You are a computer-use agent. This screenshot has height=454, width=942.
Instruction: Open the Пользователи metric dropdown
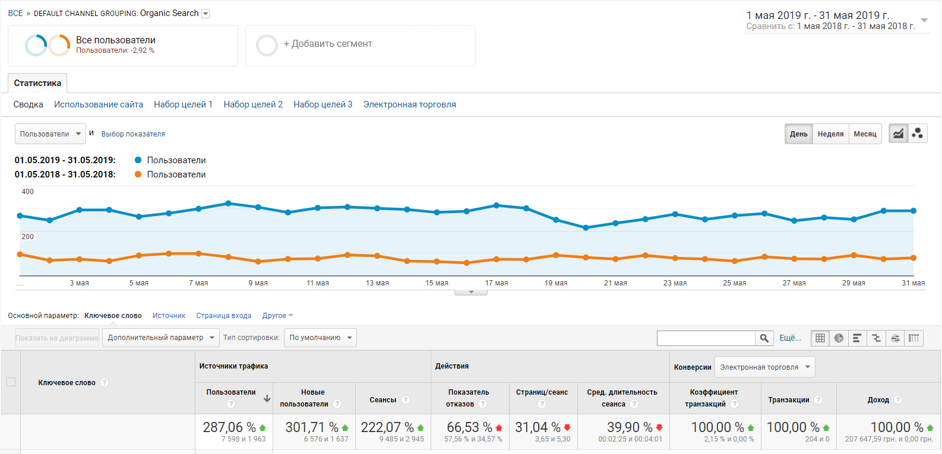(x=50, y=134)
